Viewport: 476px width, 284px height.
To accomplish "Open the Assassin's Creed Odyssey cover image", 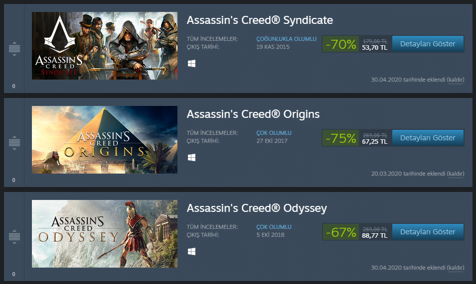I will [x=105, y=233].
